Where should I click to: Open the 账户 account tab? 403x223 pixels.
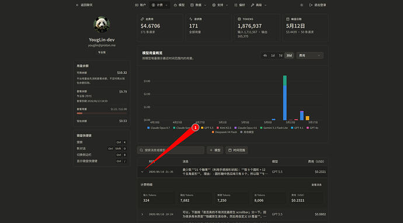140,5
